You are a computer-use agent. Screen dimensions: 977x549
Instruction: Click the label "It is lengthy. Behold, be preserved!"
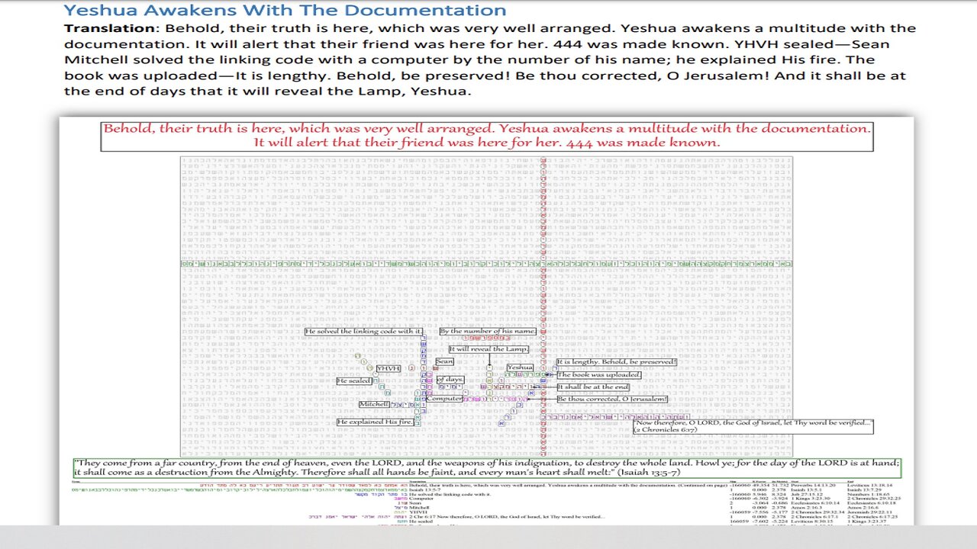click(617, 362)
